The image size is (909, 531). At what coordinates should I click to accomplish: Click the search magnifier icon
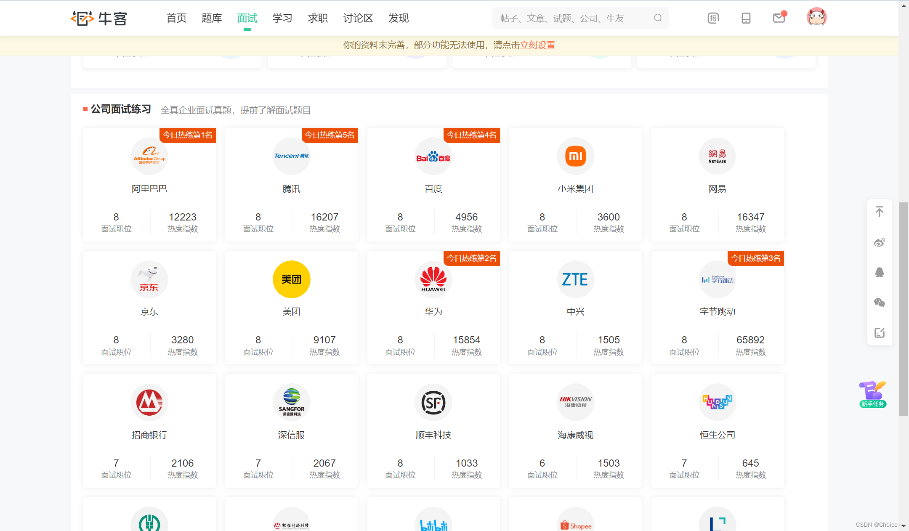(x=658, y=18)
